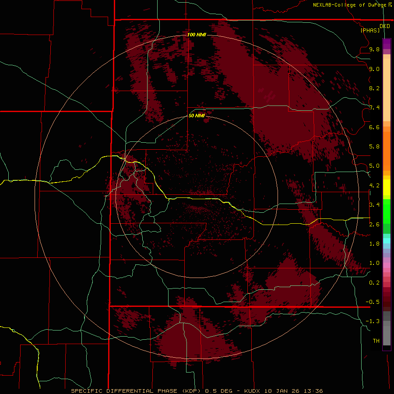The height and width of the screenshot is (394, 394).
Task: Click the 5.0 scale value
Action: pos(374,166)
